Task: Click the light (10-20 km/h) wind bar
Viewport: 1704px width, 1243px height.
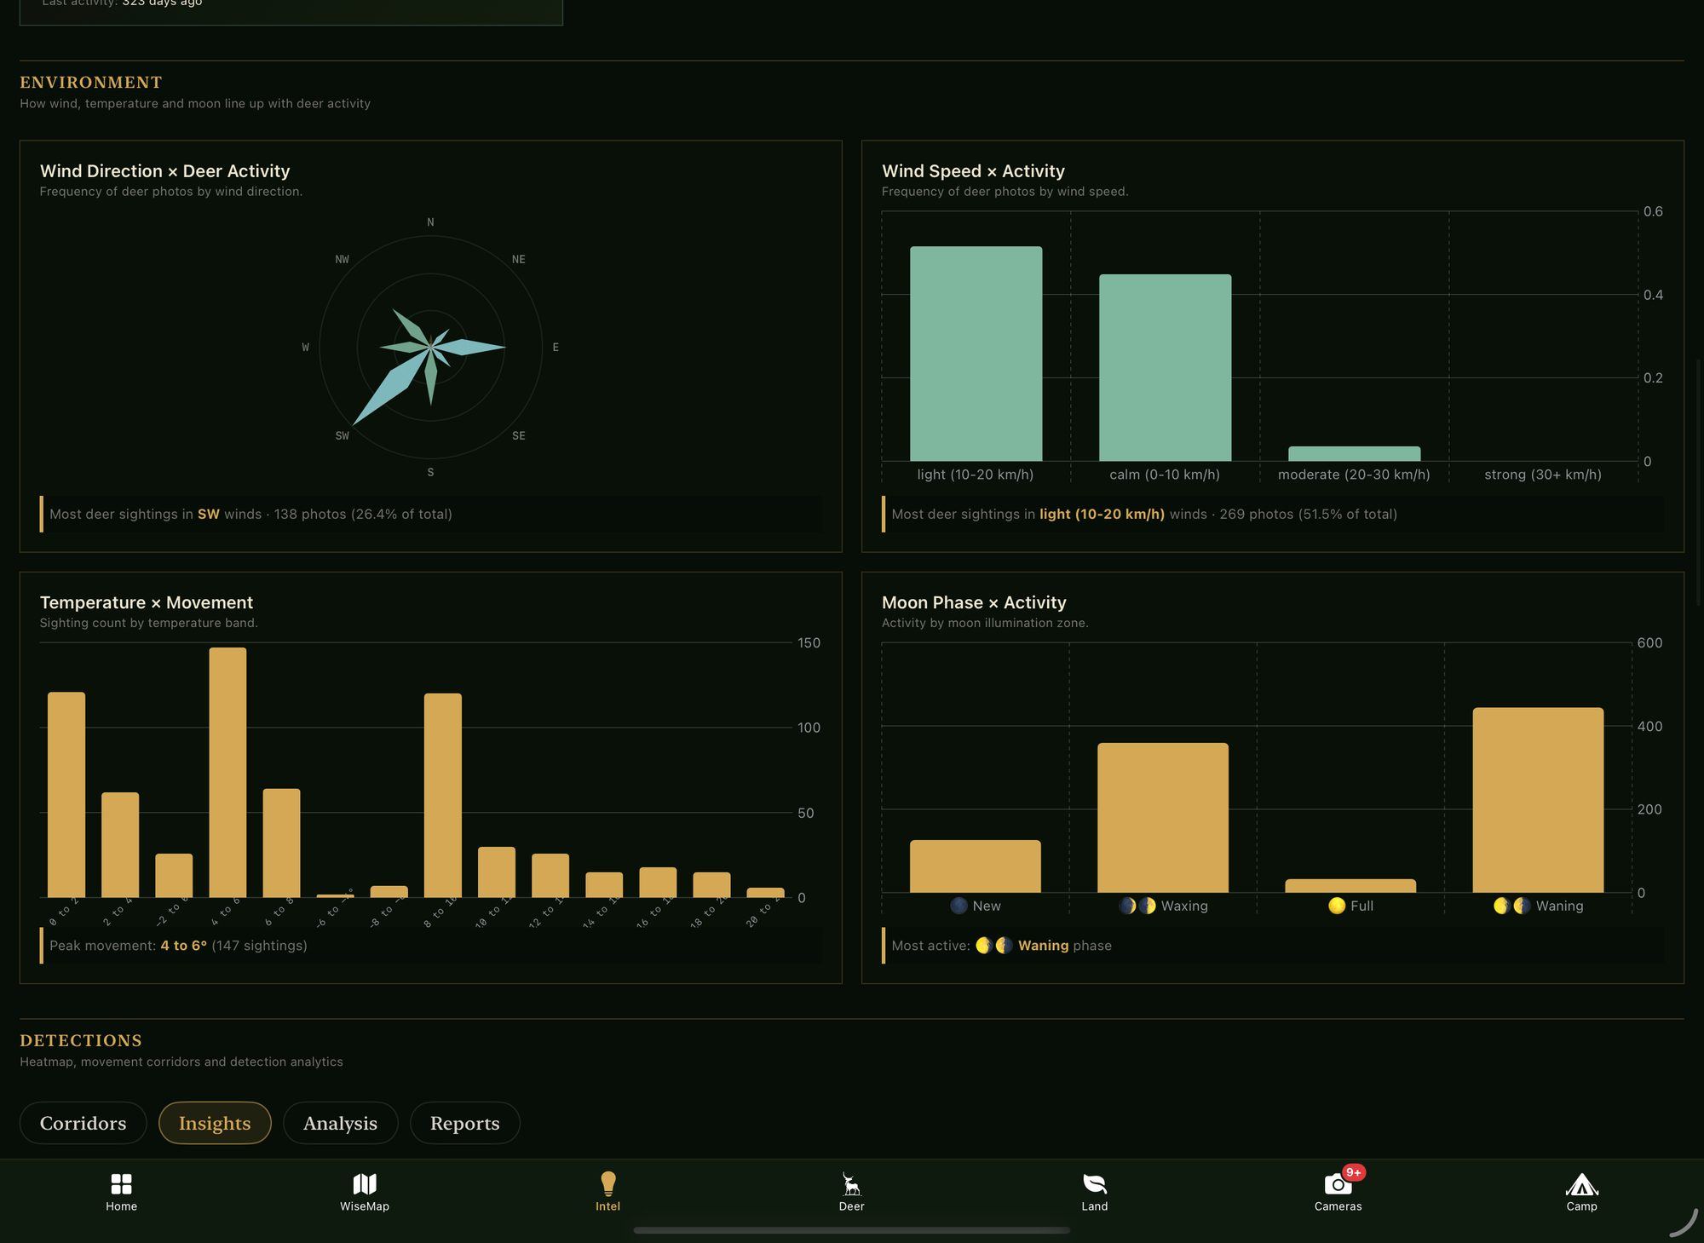Action: pos(976,354)
